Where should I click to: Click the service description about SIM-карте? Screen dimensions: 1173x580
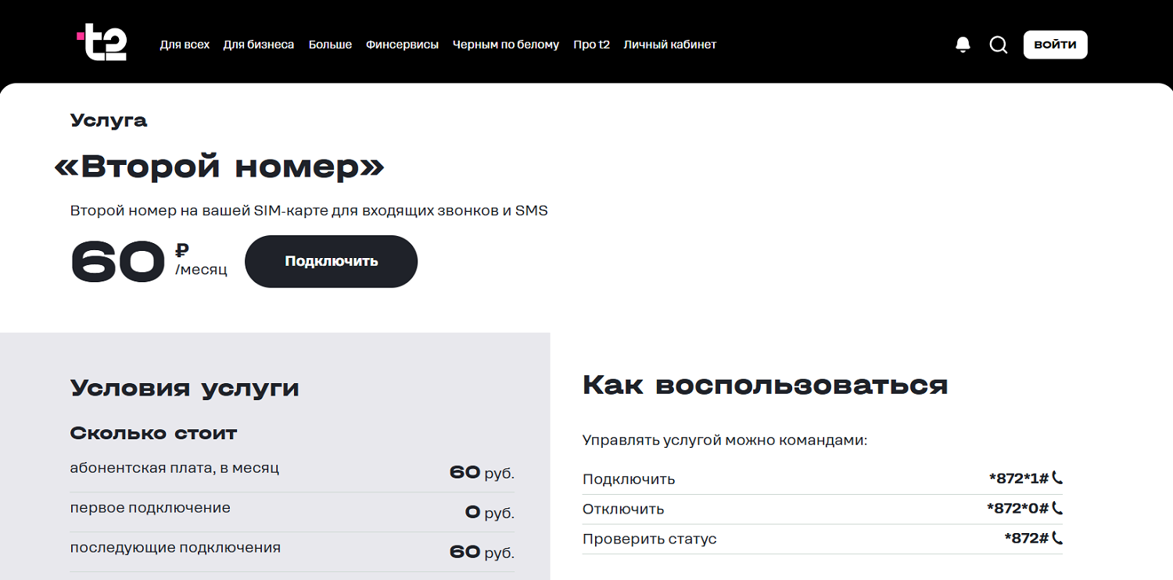[309, 211]
